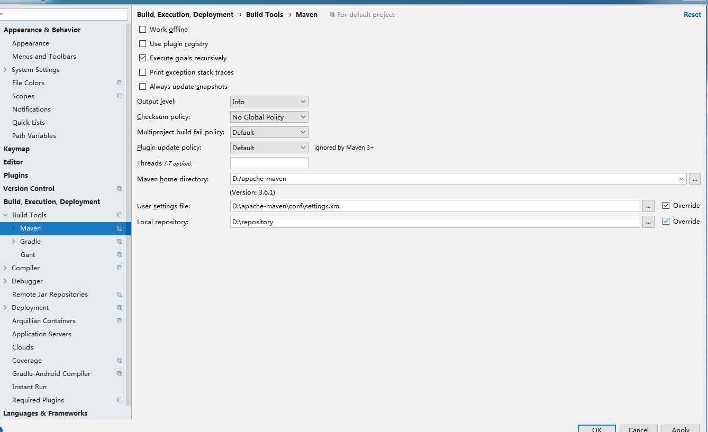
Task: Enable the Use plugin registry checkbox
Action: pos(142,44)
